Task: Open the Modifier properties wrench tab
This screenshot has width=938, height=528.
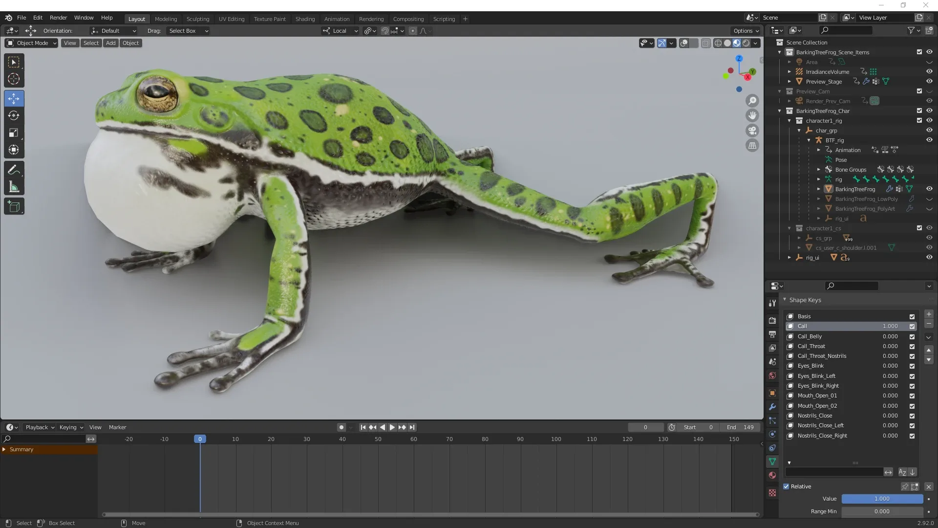Action: click(772, 407)
